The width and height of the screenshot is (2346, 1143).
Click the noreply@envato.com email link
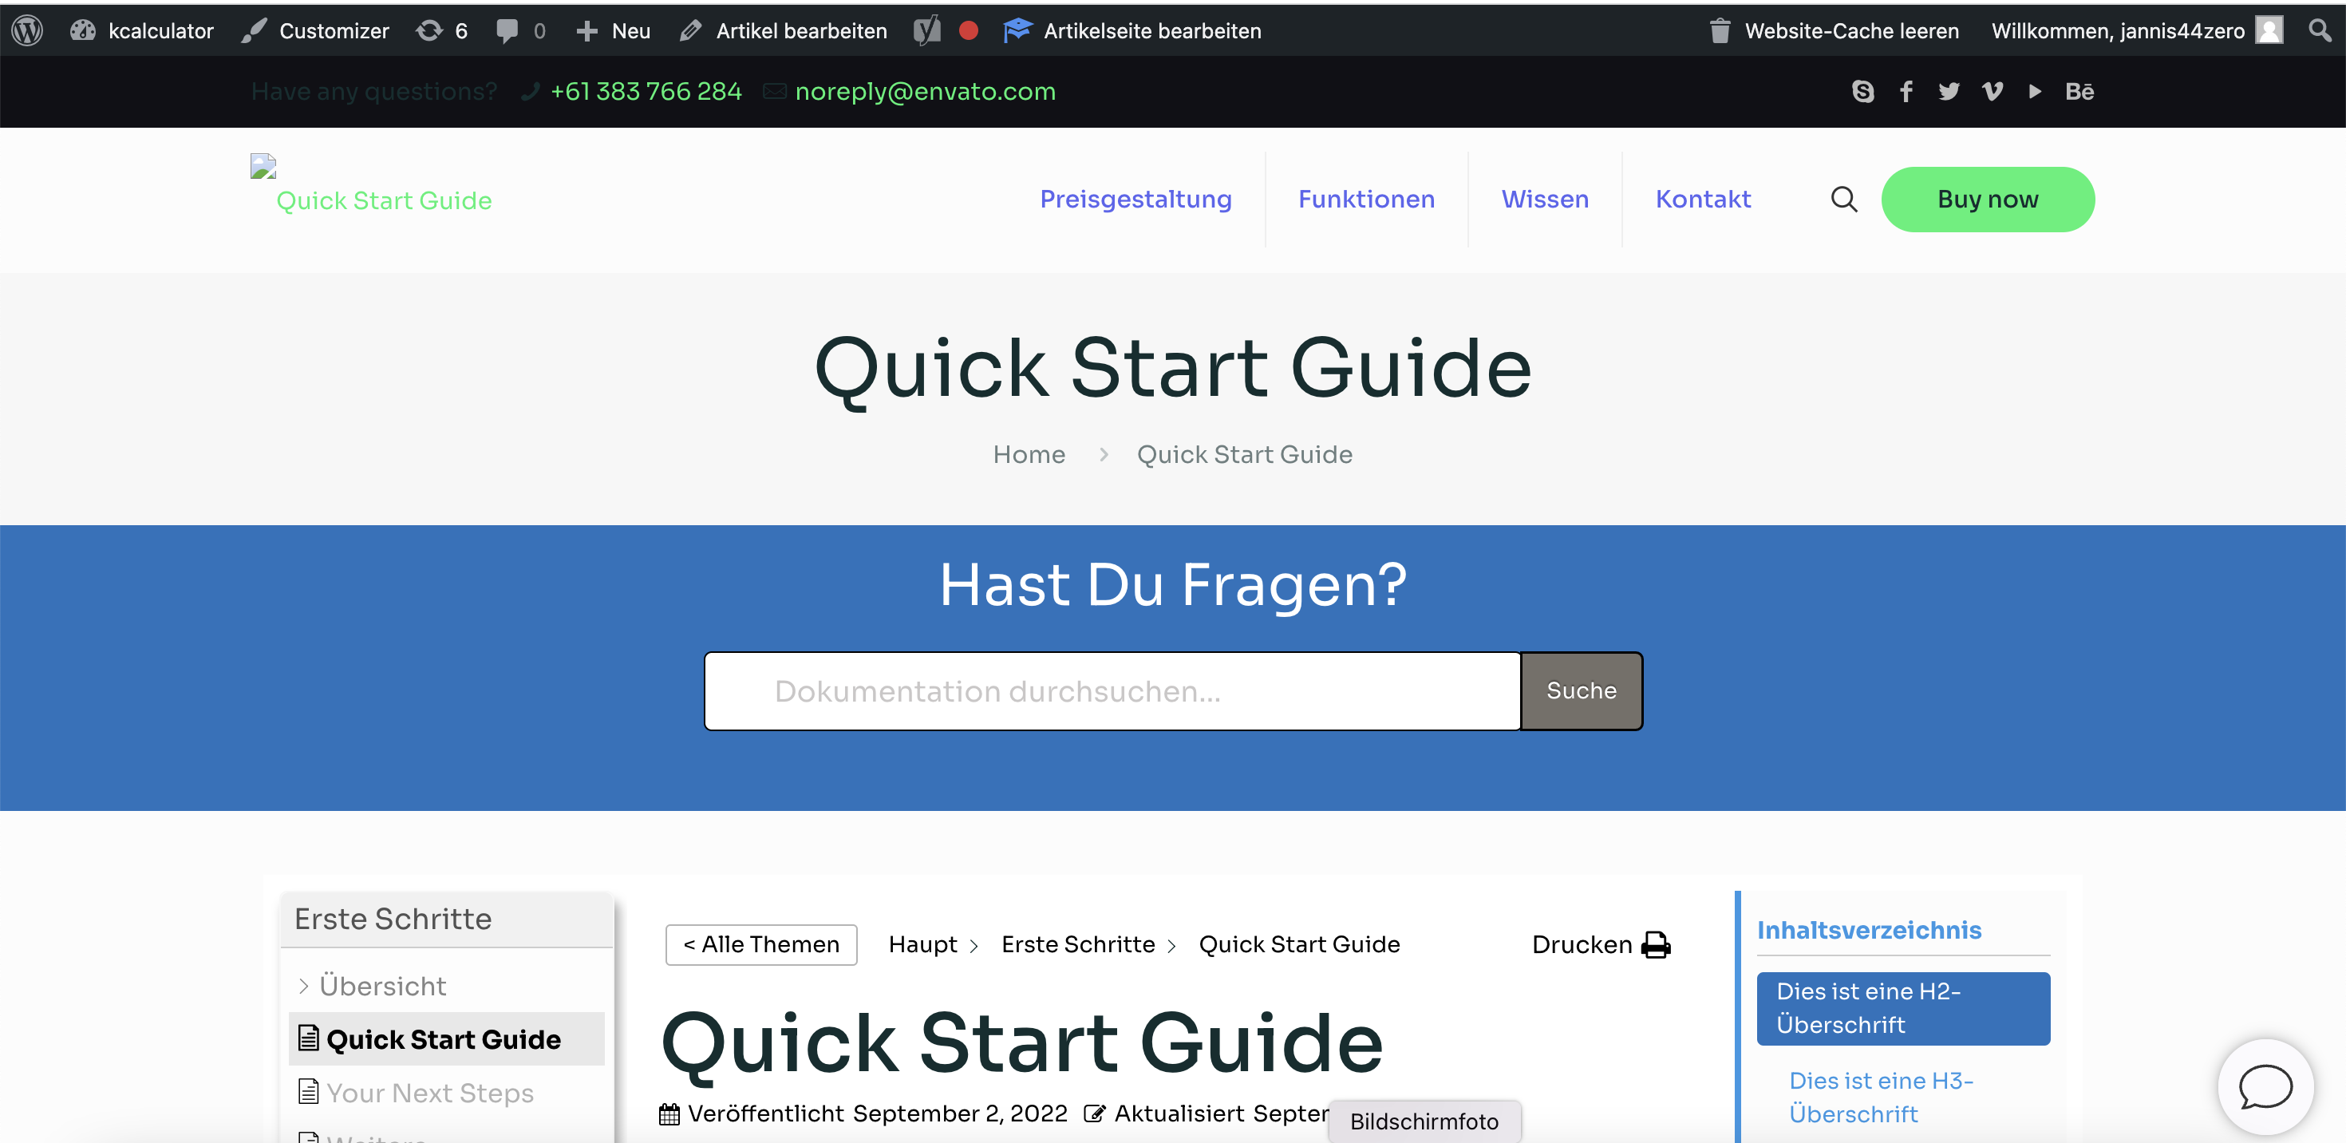pos(924,91)
